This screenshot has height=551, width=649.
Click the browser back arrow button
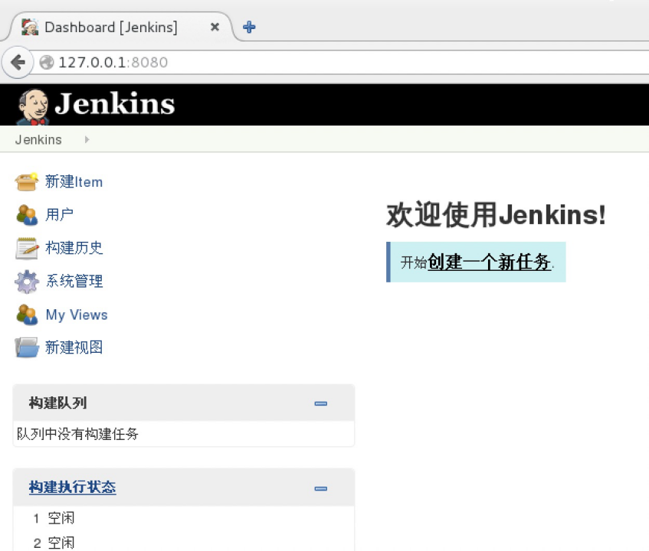tap(18, 63)
